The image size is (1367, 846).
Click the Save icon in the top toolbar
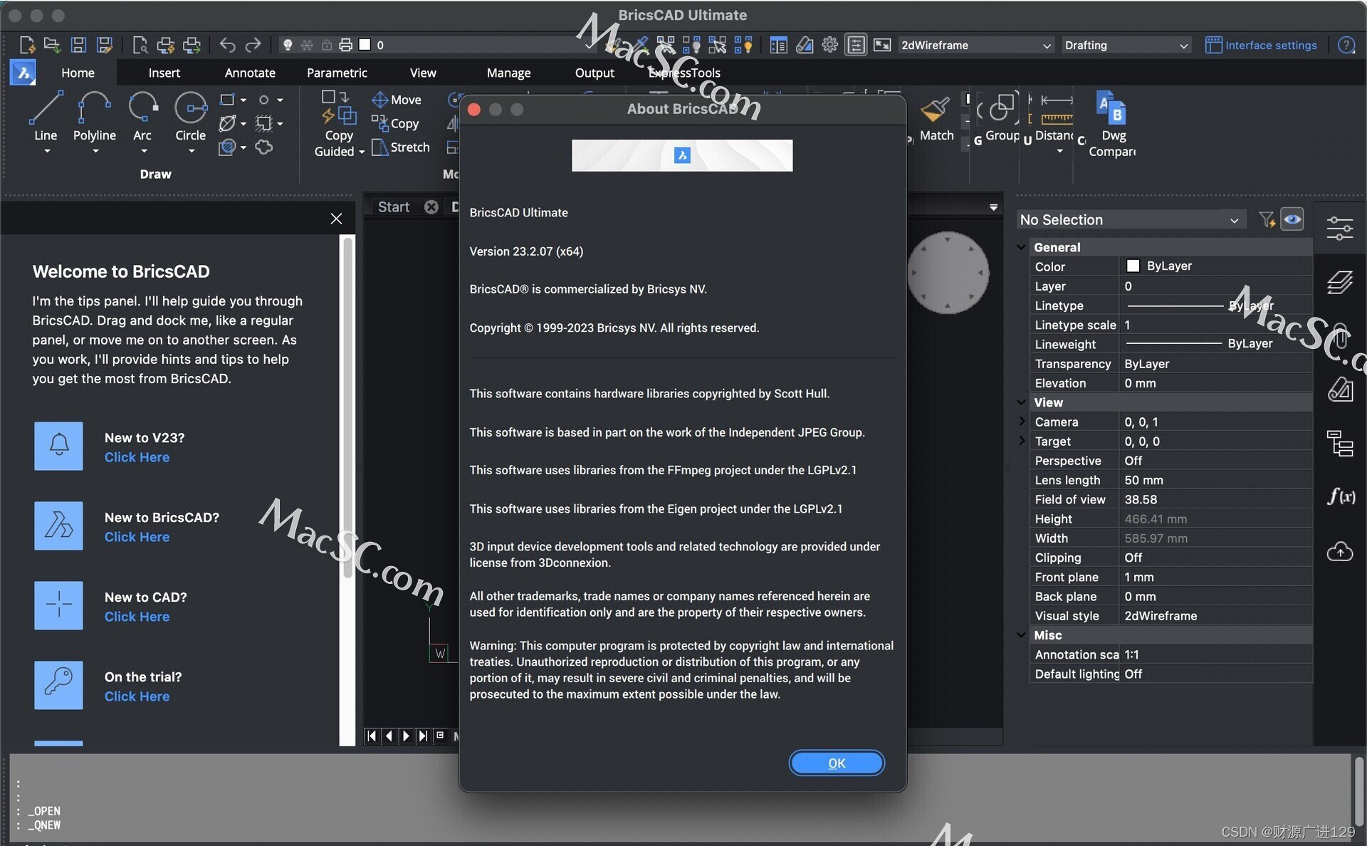(x=78, y=45)
